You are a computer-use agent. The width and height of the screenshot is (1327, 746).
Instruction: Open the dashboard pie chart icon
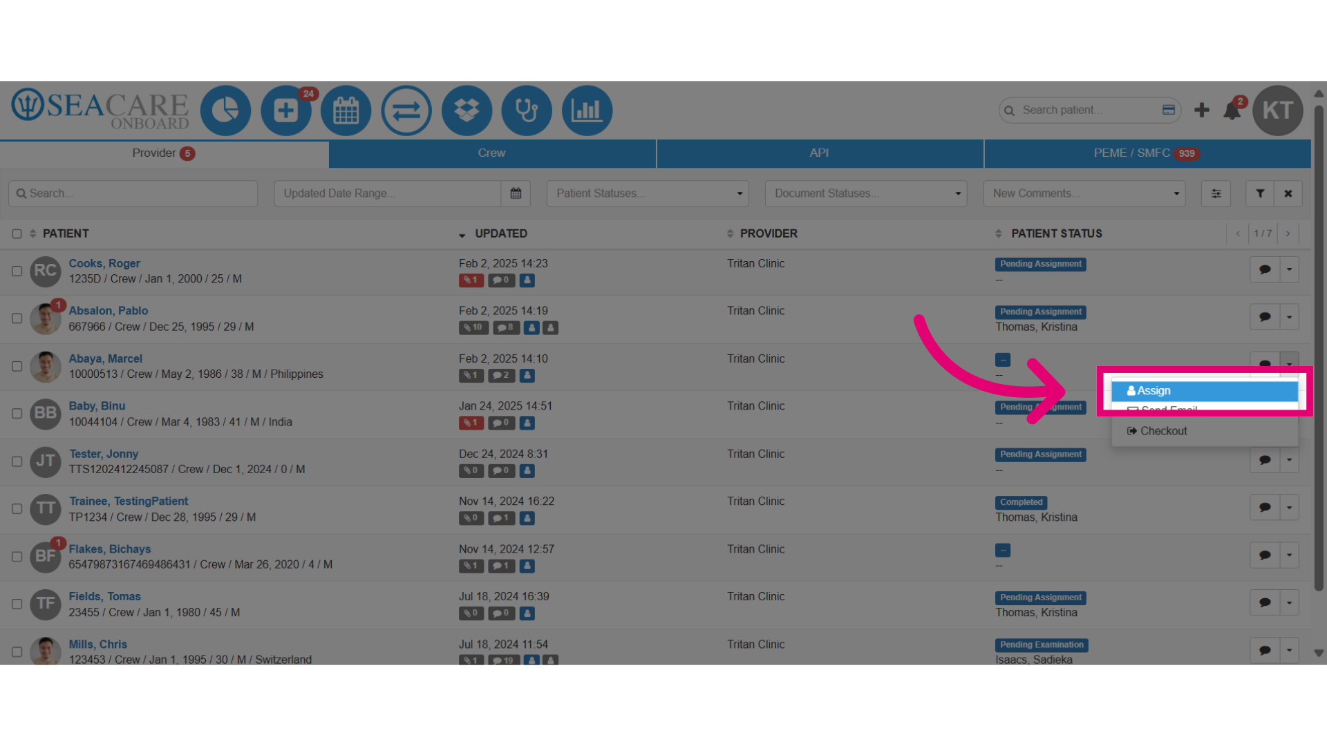tap(225, 111)
